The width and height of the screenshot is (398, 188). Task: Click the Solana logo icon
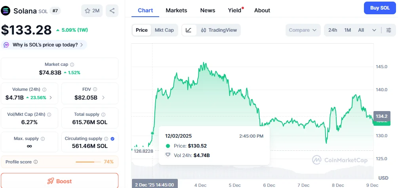(x=6, y=11)
